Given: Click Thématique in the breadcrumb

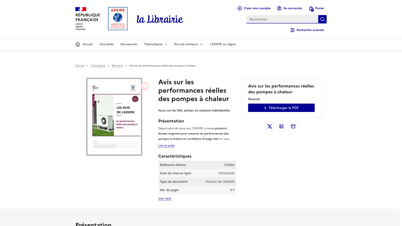Looking at the screenshot, I should (98, 66).
